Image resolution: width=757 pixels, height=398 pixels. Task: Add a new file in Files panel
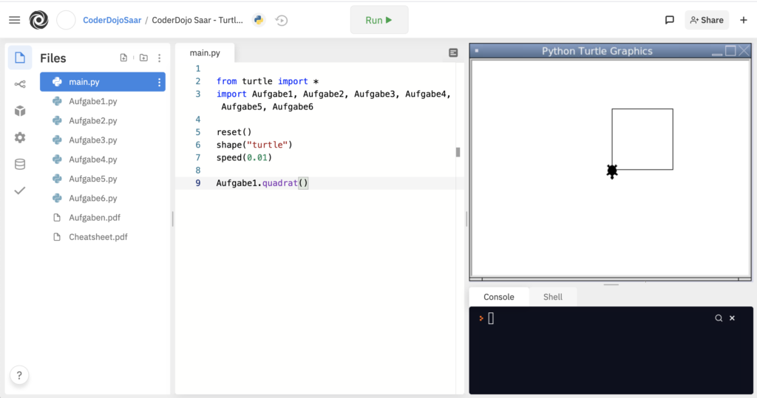pos(123,58)
